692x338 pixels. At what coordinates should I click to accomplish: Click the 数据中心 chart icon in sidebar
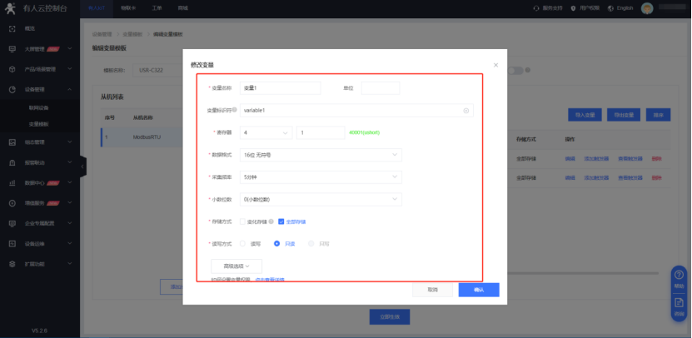click(12, 182)
